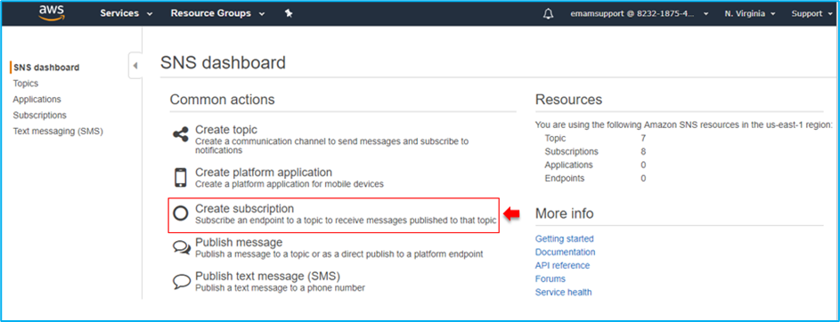Click the Create subscription circle icon
The height and width of the screenshot is (322, 840).
click(x=181, y=213)
